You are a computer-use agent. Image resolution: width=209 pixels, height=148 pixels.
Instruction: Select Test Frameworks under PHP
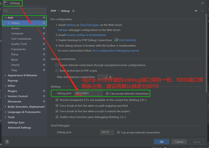21,39
